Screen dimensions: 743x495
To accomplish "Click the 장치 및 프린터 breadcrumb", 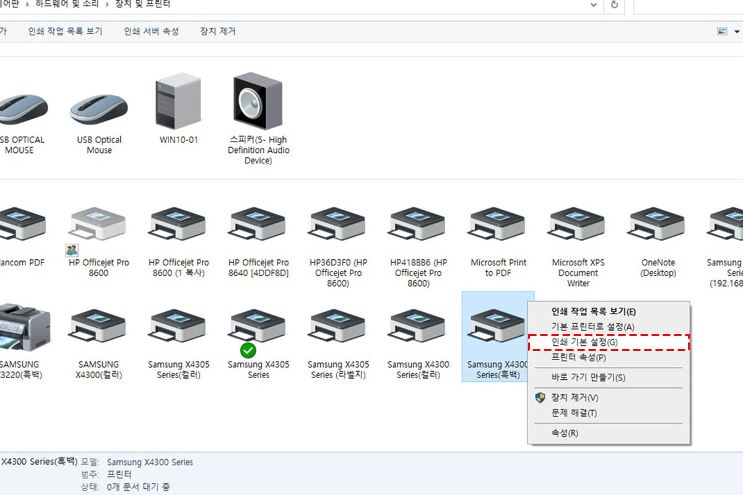I will pyautogui.click(x=142, y=4).
